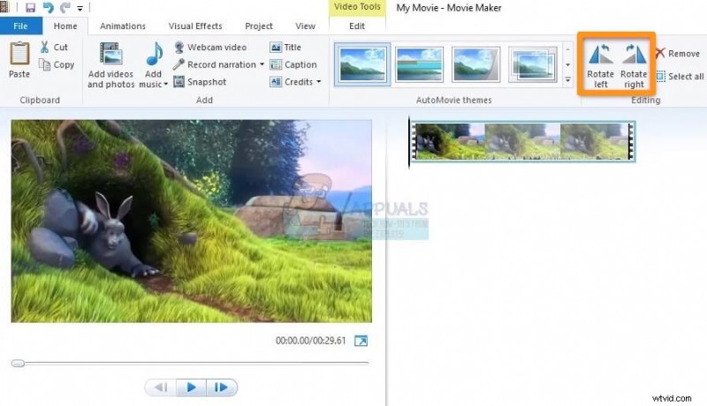Open the Visual Effects tab
Screen dimensions: 707x406
point(195,26)
